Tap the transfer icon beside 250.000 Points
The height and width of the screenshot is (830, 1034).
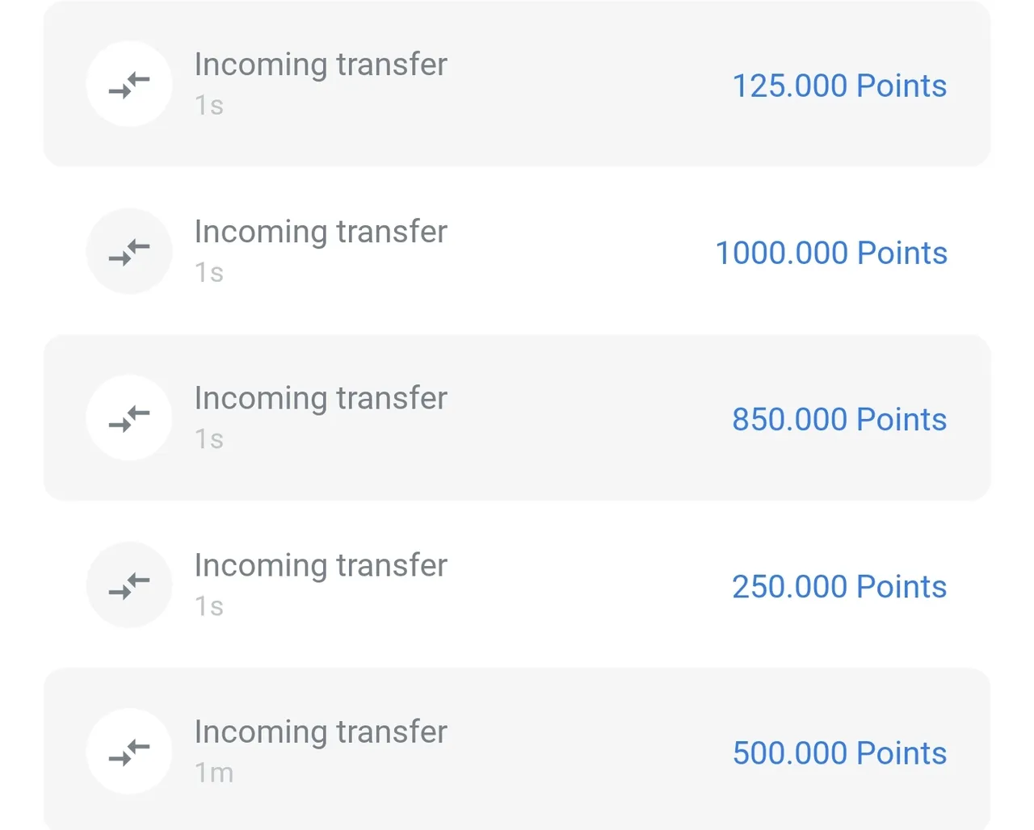[129, 585]
